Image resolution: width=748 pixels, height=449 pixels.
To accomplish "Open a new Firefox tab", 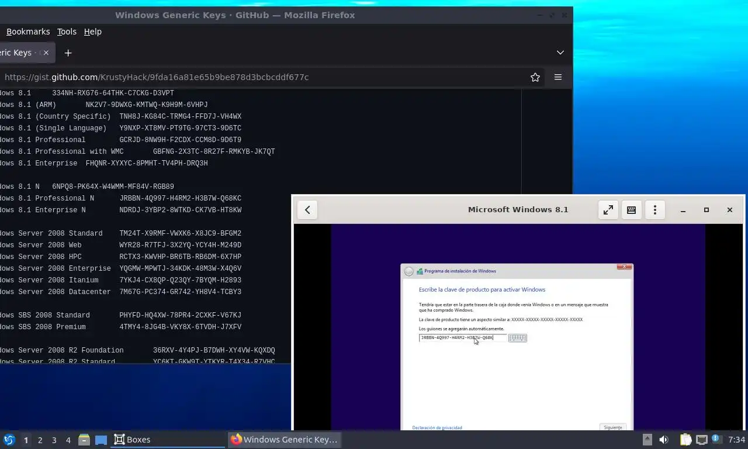I will coord(68,53).
